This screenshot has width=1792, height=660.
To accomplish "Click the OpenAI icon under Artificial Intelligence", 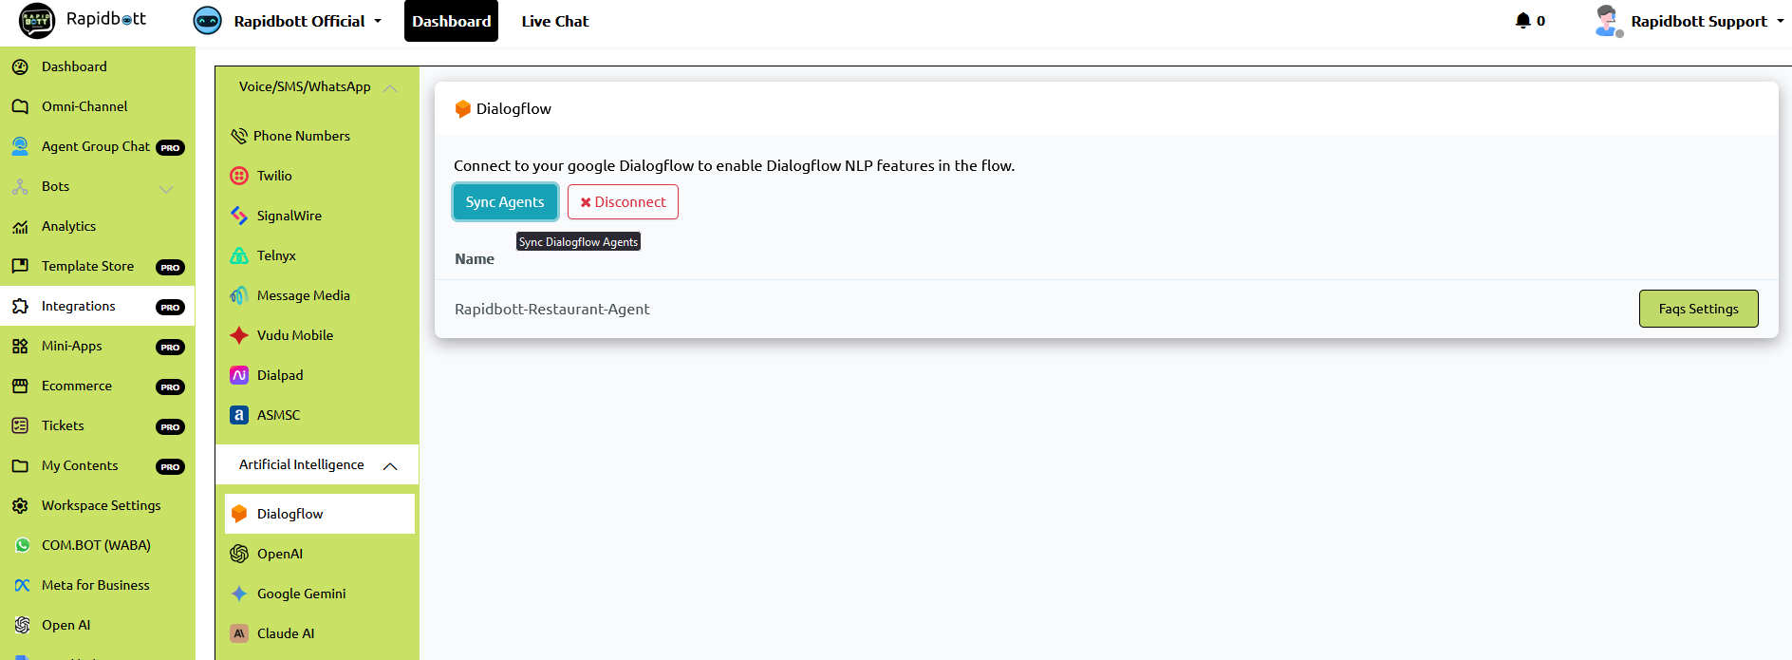I will pos(239,554).
